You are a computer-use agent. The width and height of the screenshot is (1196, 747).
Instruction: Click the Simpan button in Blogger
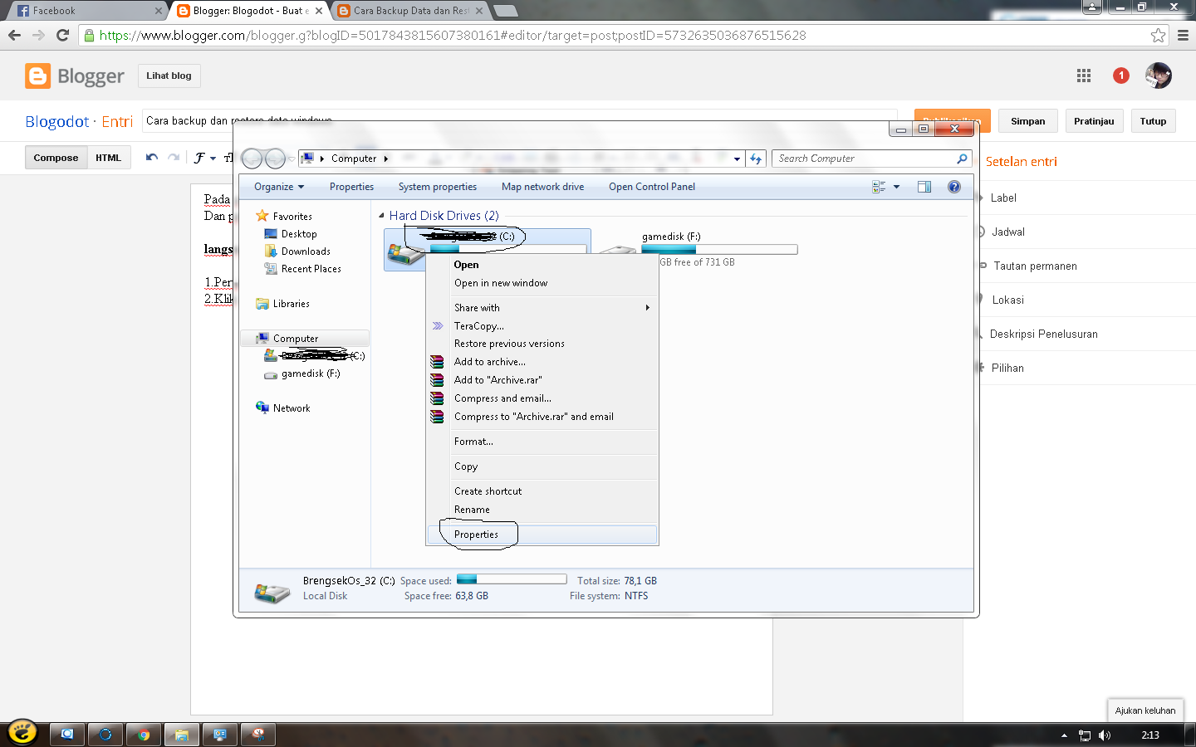click(1028, 121)
